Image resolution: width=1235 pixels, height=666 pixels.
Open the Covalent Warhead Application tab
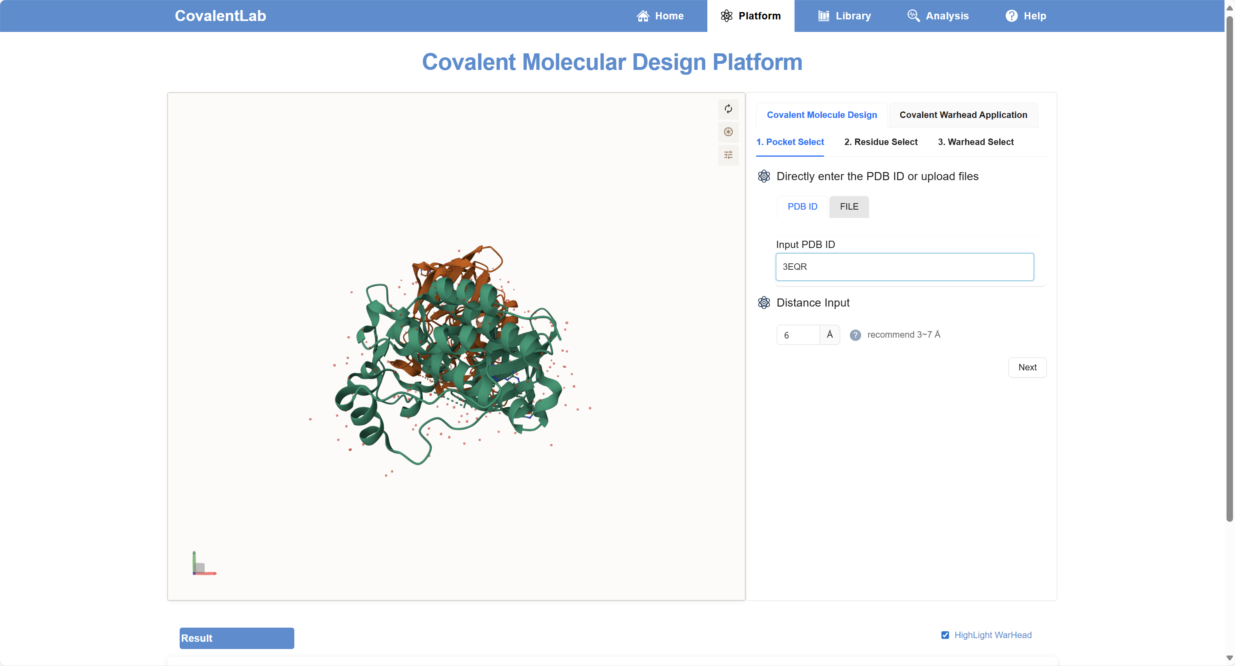click(962, 115)
